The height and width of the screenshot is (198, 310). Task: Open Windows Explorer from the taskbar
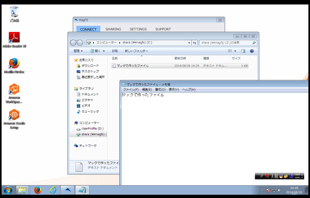coord(22,190)
